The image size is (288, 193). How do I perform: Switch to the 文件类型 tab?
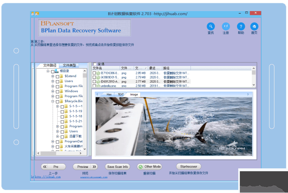click(x=69, y=65)
